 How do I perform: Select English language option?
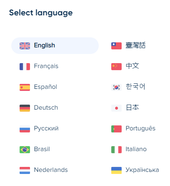coord(55,46)
